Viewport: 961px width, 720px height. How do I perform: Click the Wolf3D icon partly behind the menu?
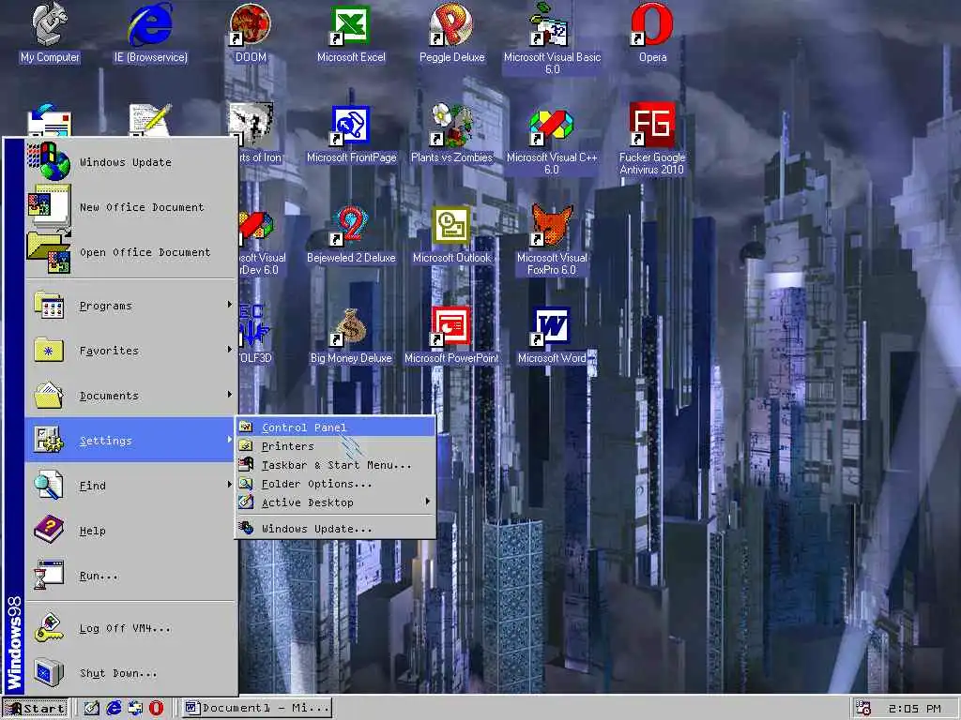point(255,334)
